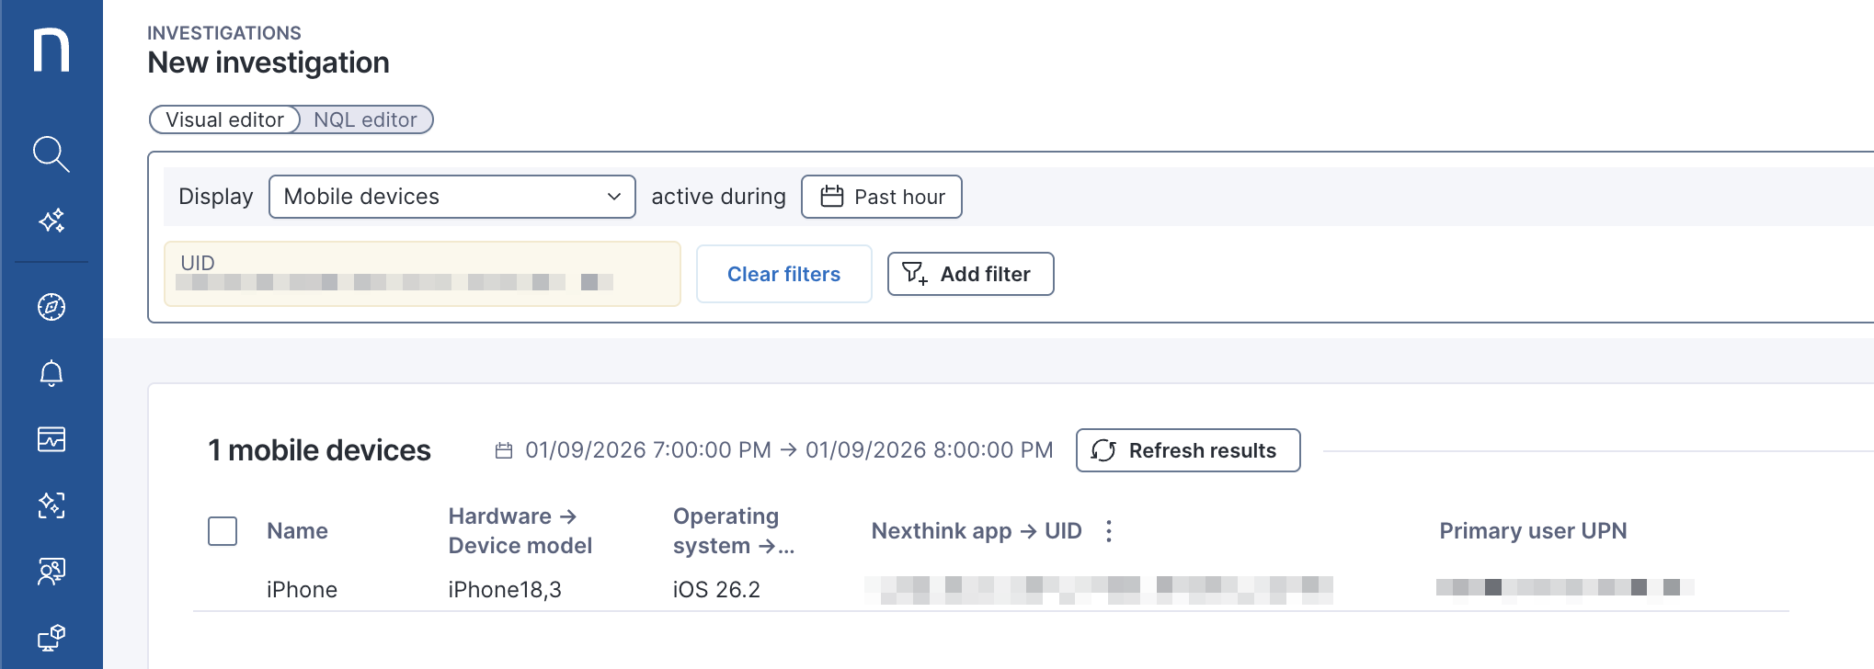Open alerts via the bell icon

point(51,373)
